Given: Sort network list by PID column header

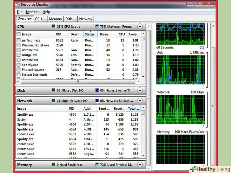Looking at the screenshot, I should tap(72, 109).
